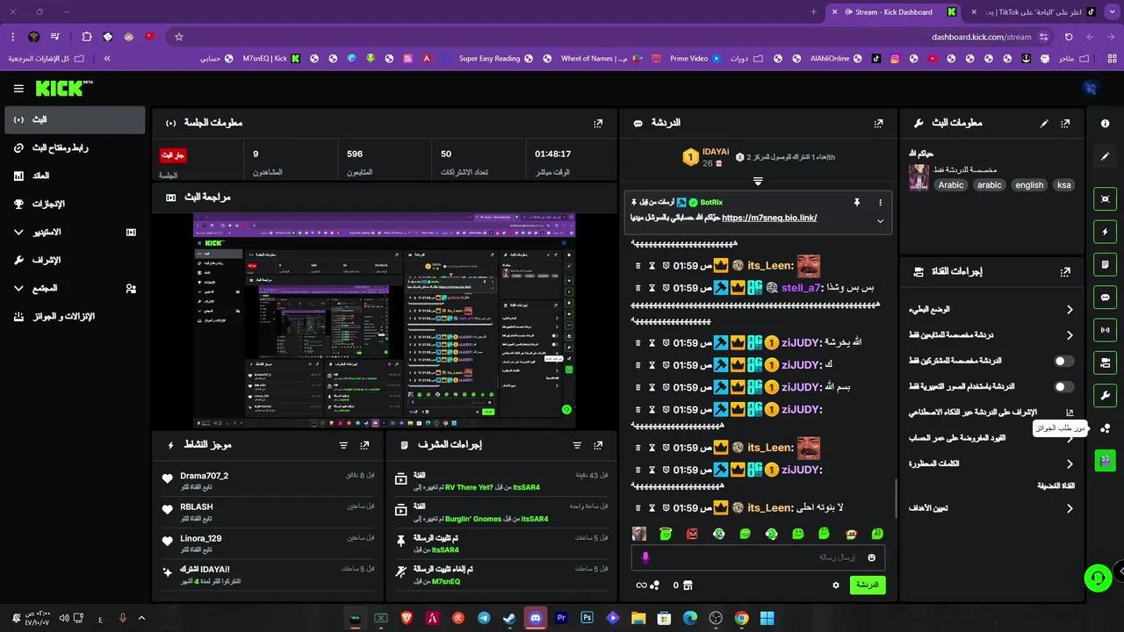Collapse the pinned BotRix message
The height and width of the screenshot is (632, 1124).
[x=880, y=220]
